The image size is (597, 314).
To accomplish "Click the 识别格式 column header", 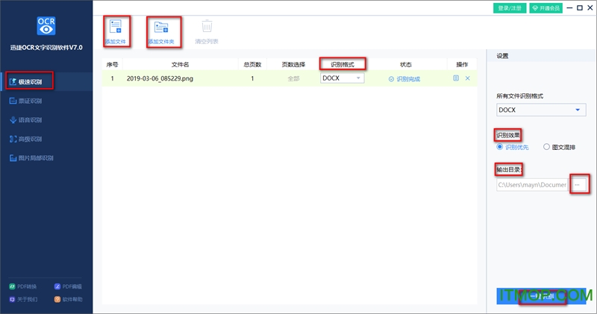I will click(x=343, y=64).
